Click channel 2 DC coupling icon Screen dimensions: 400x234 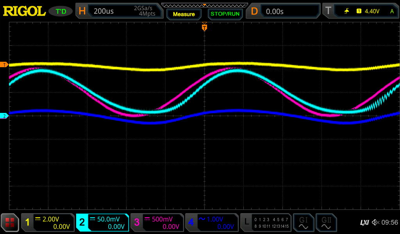point(92,219)
